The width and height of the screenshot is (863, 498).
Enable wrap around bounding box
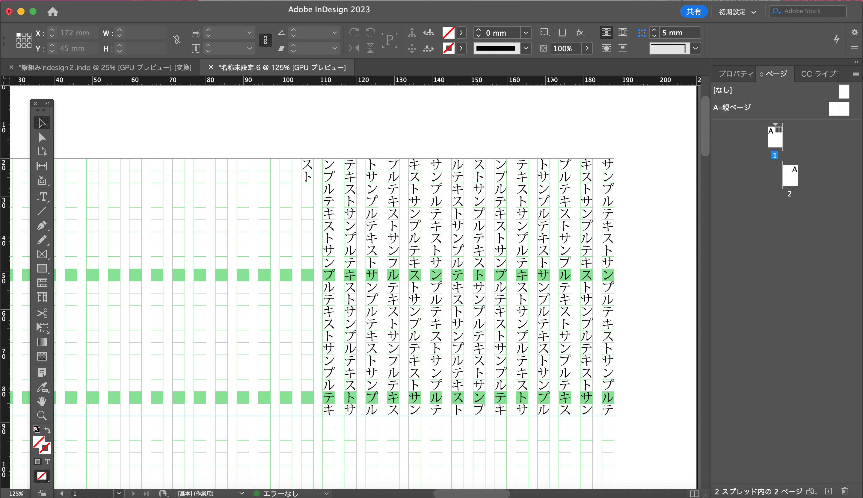tap(623, 33)
